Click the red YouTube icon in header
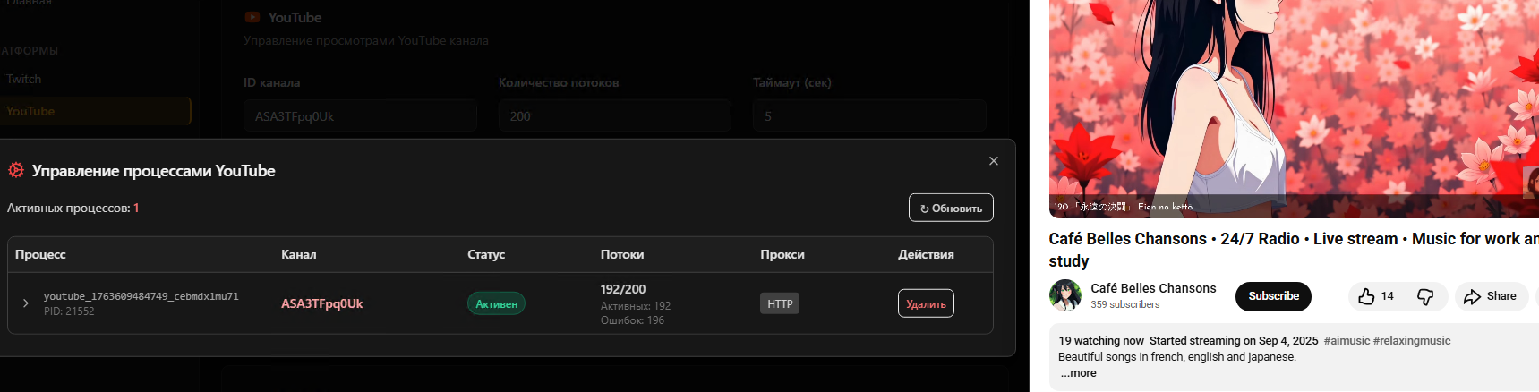1539x392 pixels. [252, 17]
